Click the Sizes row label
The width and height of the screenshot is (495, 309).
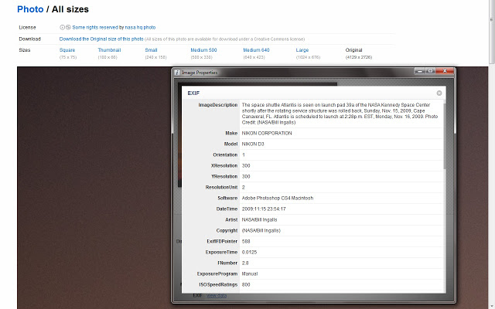(25, 50)
